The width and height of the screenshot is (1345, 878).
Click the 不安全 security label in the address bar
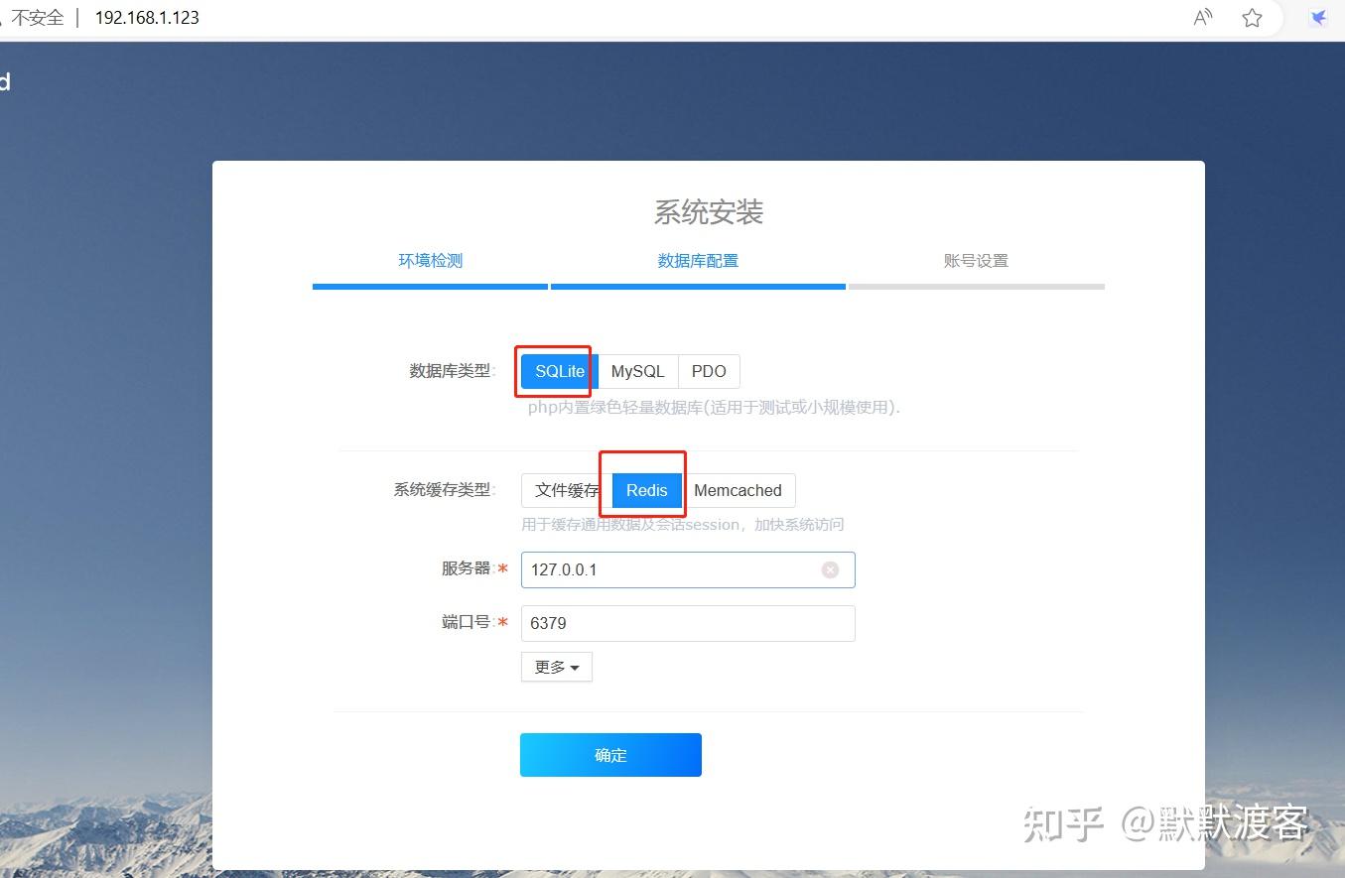tap(36, 17)
